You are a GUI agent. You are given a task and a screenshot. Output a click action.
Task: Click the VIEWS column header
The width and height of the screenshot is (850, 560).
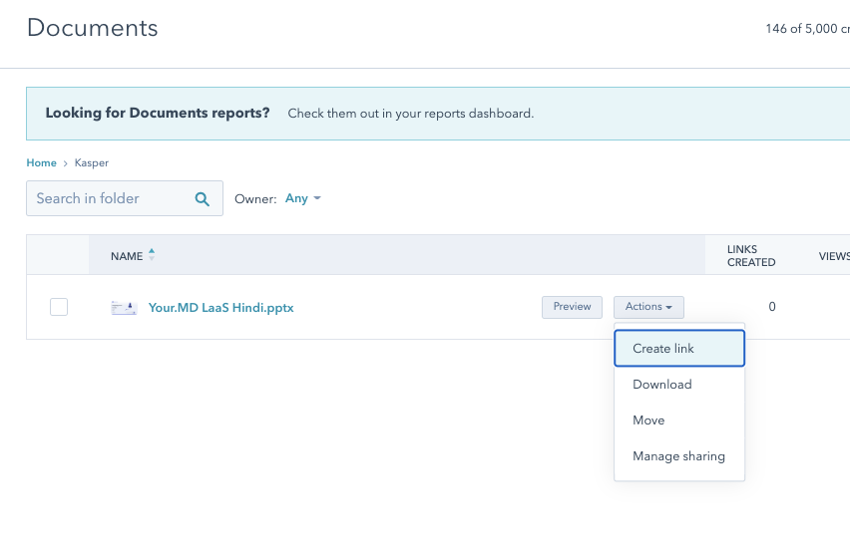pyautogui.click(x=834, y=256)
